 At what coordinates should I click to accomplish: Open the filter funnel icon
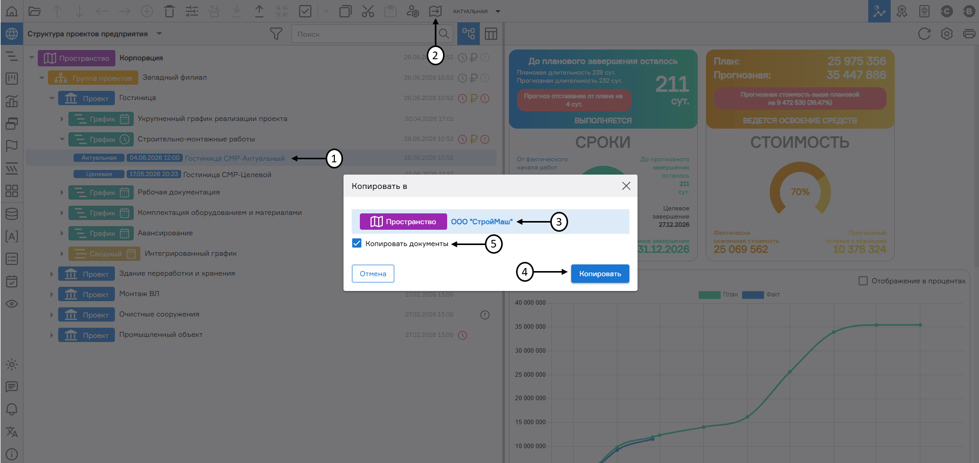coord(276,34)
